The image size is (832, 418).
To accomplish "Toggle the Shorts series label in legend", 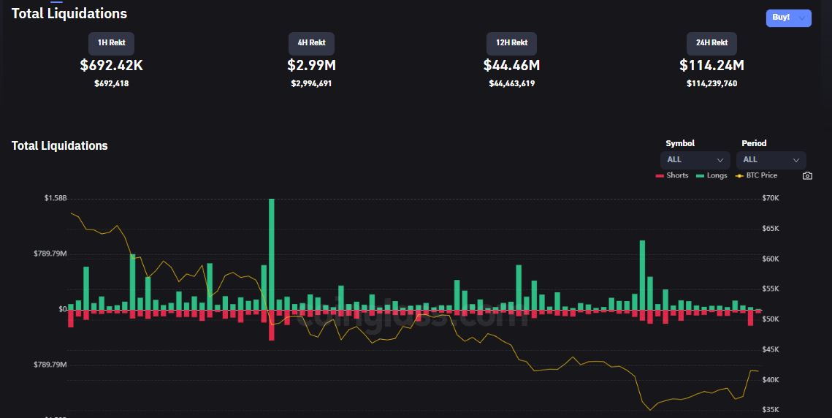I will 677,175.
